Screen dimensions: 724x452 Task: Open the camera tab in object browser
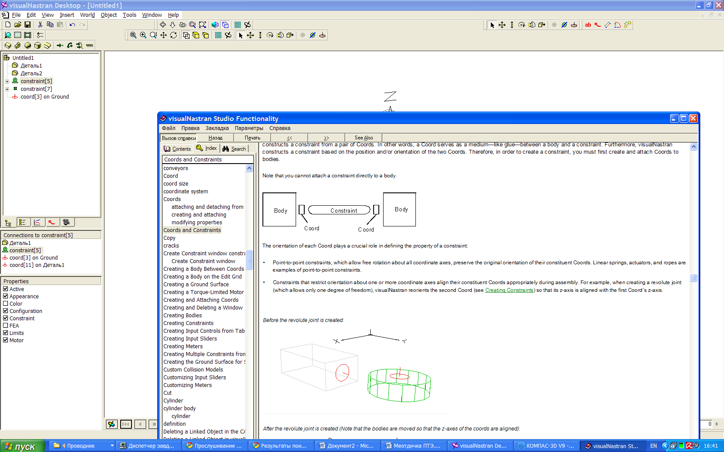click(66, 222)
